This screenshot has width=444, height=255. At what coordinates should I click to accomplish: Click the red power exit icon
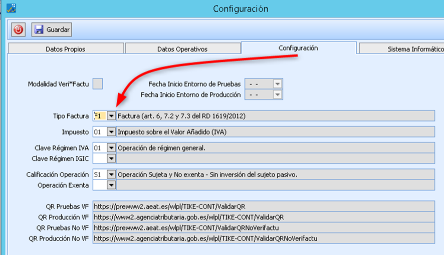tap(19, 29)
